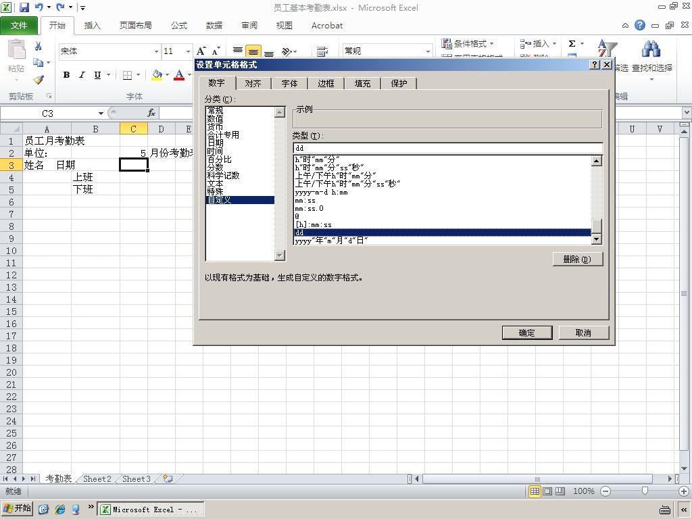The image size is (692, 519).
Task: Click the zoom slider handle
Action: tap(645, 491)
